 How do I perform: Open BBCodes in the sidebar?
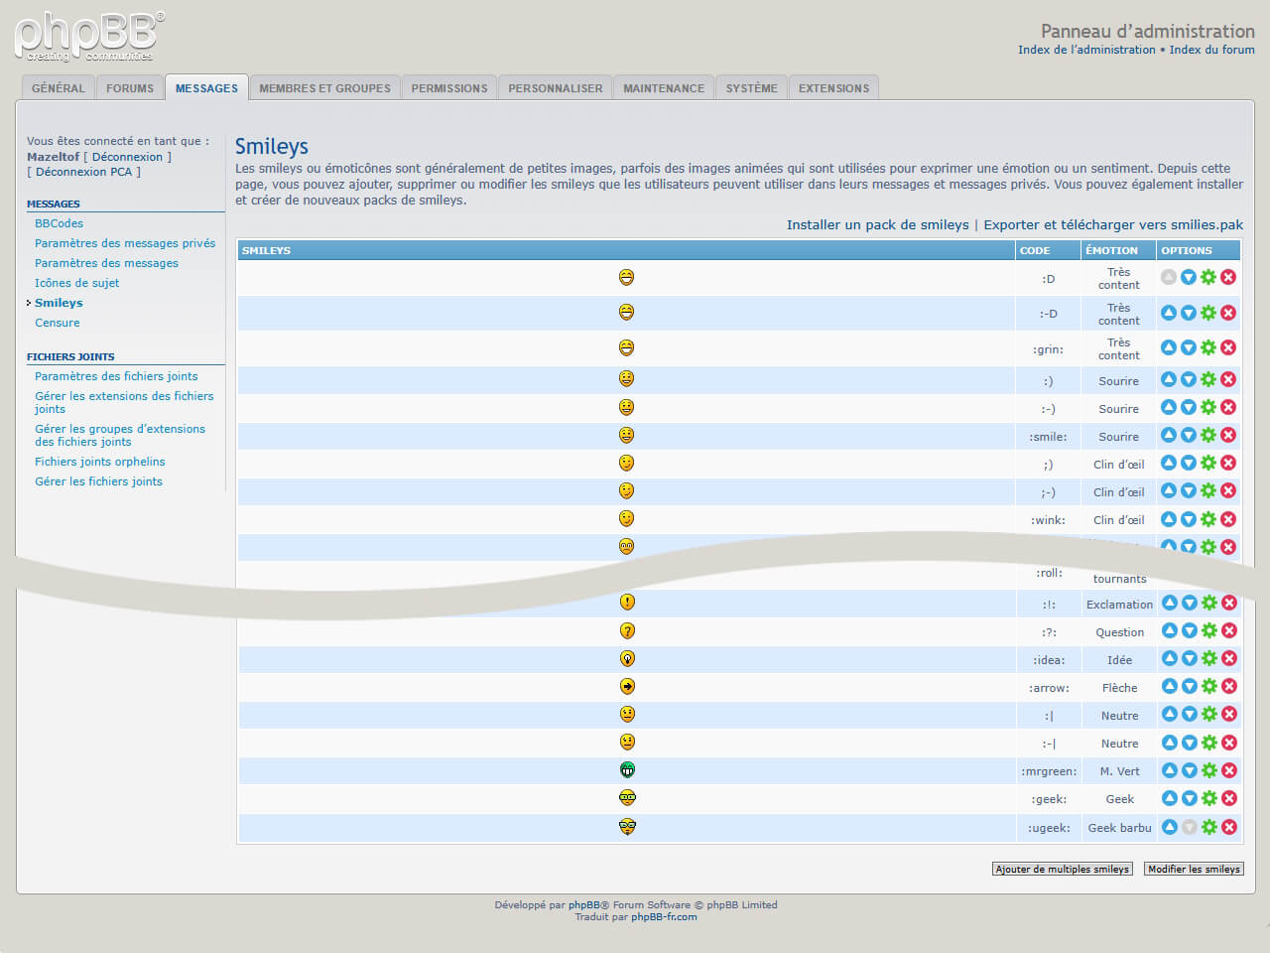(59, 223)
